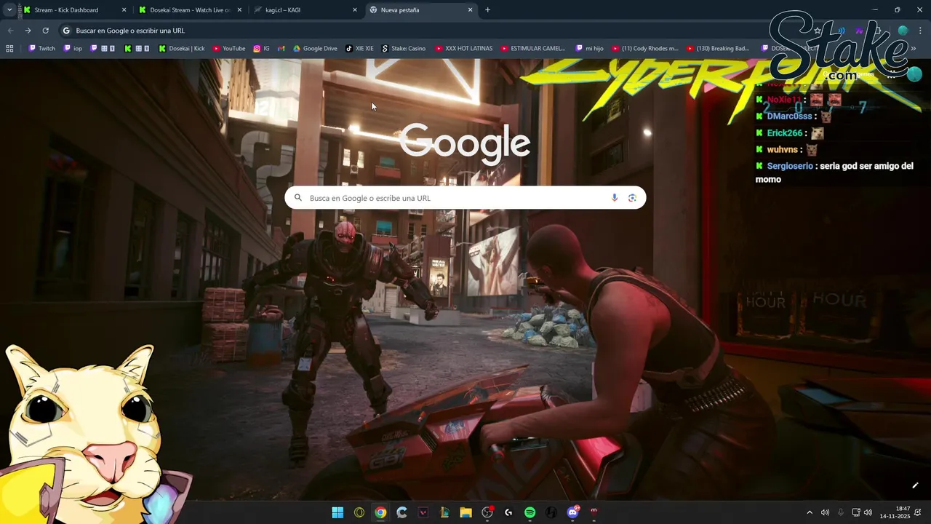Open the taskbar network icon

pyautogui.click(x=856, y=512)
